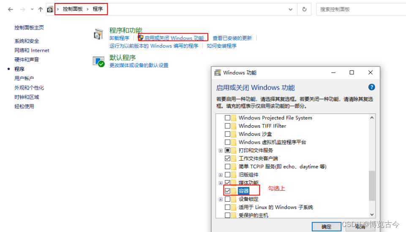Enable the 简单 TCPIP 服务 checkbox

click(227, 167)
